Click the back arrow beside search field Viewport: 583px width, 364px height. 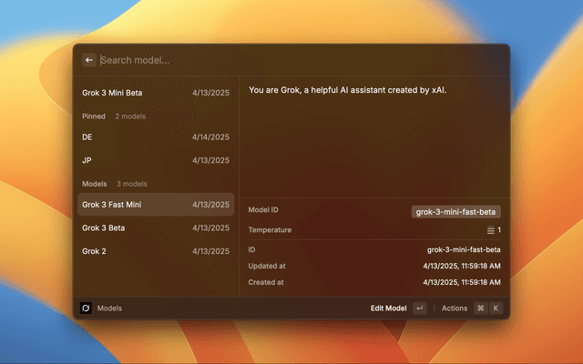89,60
